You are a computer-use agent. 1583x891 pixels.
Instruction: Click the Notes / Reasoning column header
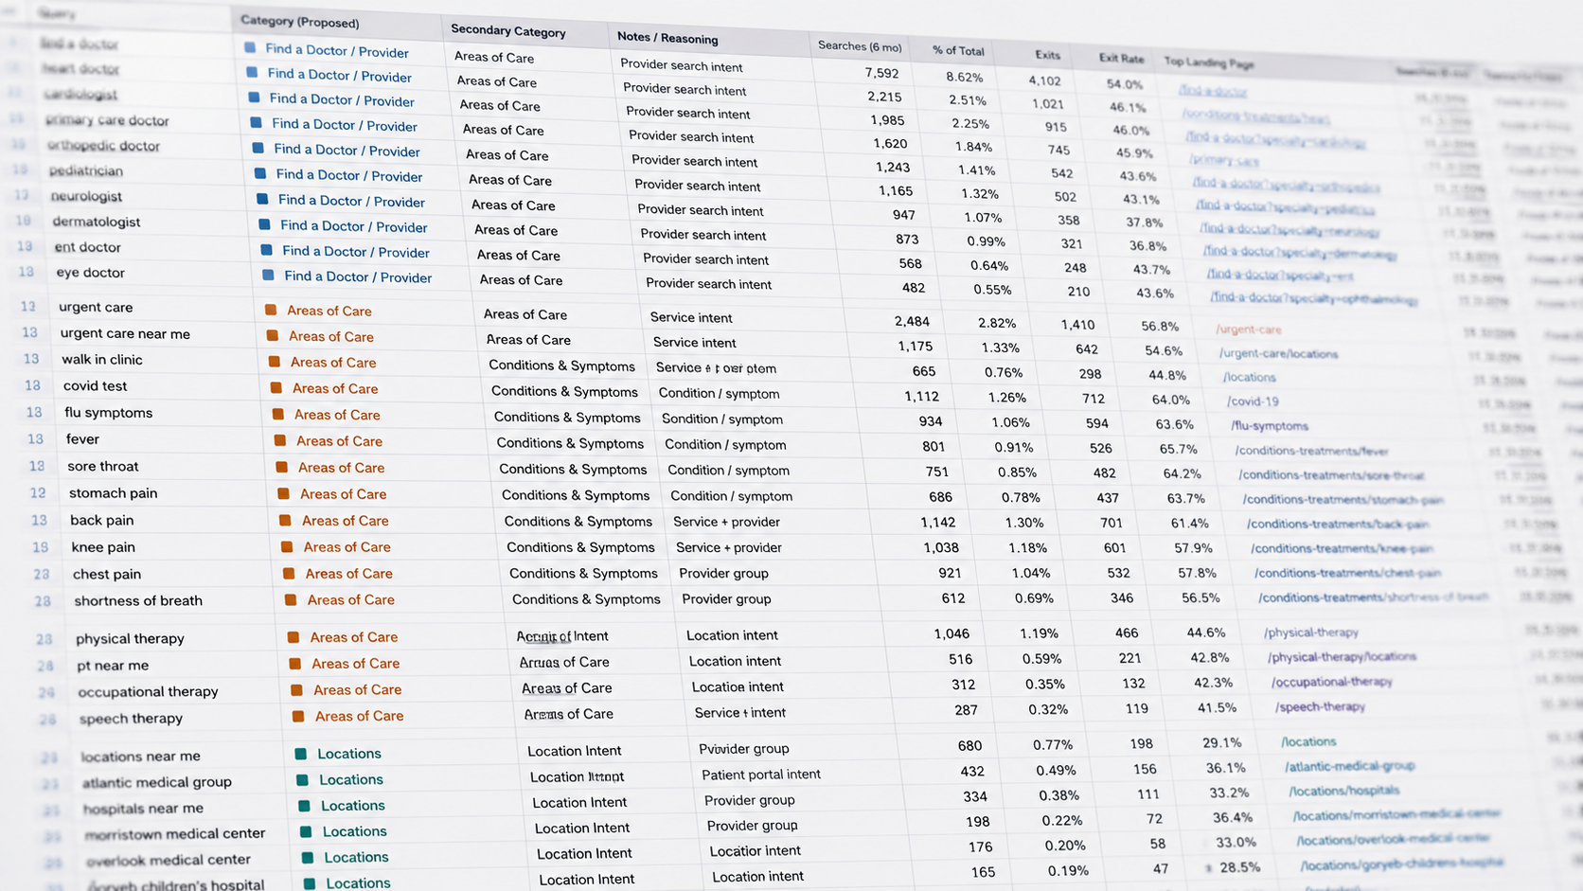[667, 37]
